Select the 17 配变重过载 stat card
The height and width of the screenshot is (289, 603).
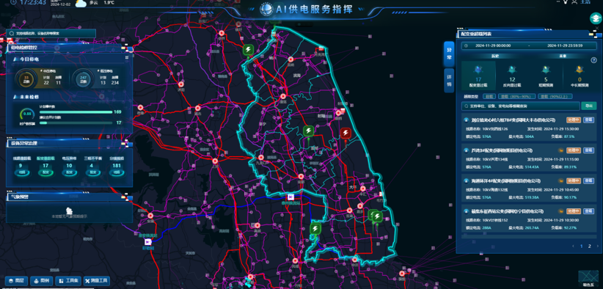pos(478,76)
